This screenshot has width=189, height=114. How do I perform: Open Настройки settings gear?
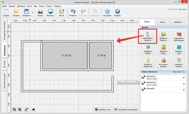(107, 13)
